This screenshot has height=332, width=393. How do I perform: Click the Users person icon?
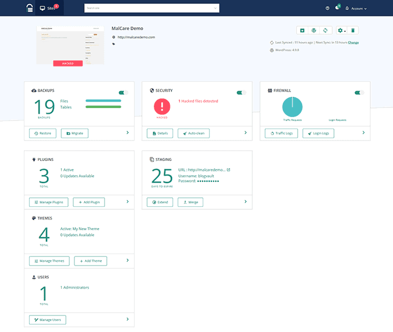(34, 277)
